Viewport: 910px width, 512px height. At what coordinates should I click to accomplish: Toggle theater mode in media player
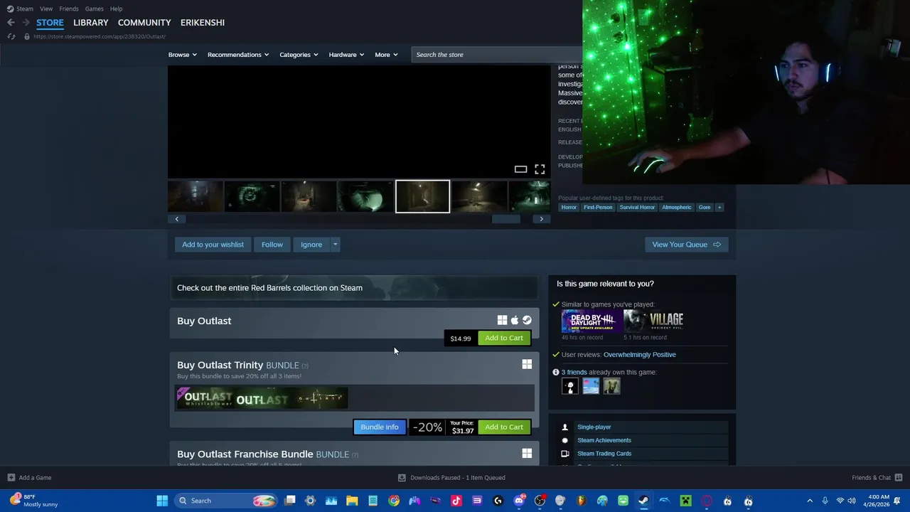point(520,169)
